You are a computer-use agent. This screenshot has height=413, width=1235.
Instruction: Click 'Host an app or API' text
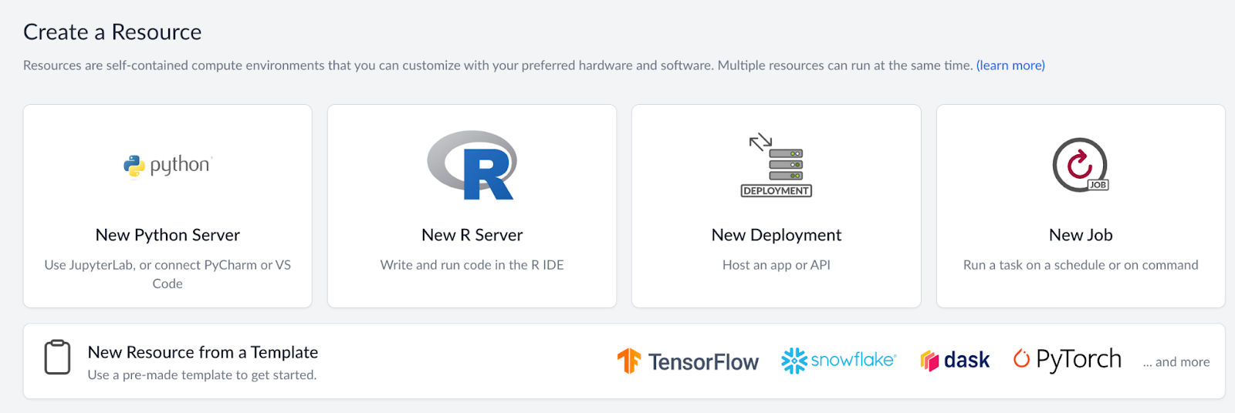[777, 265]
